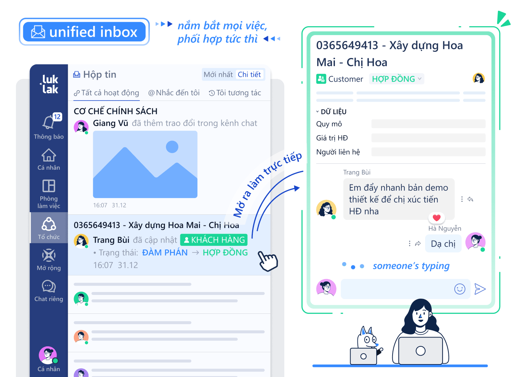The width and height of the screenshot is (519, 377).
Task: Select the Tổ chức organization icon
Action: (49, 224)
